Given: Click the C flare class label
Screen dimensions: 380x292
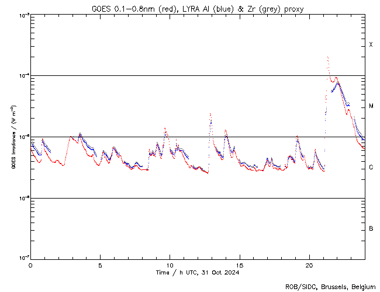Looking at the screenshot, I should (371, 168).
